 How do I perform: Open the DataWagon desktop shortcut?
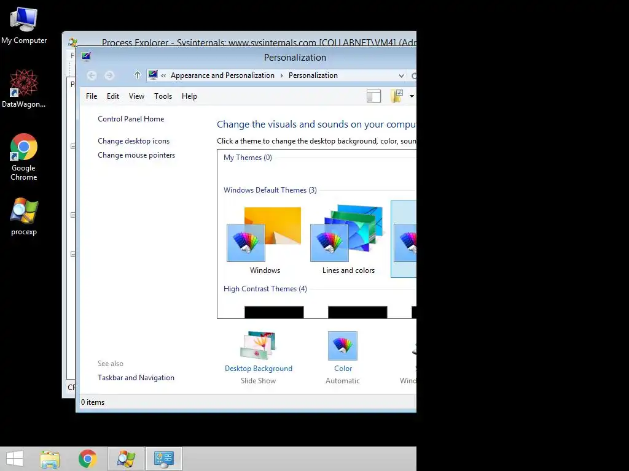point(24,88)
